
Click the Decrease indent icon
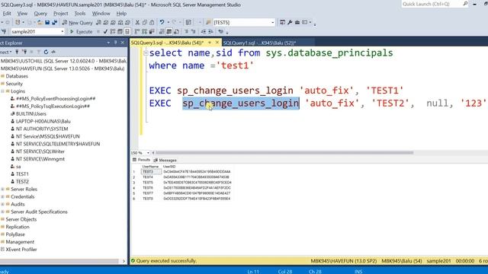(204, 31)
